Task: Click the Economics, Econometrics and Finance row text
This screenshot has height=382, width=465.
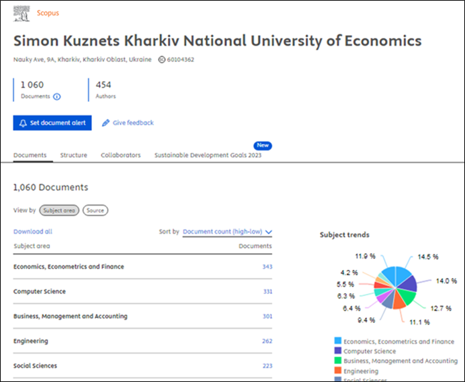Action: coord(69,267)
